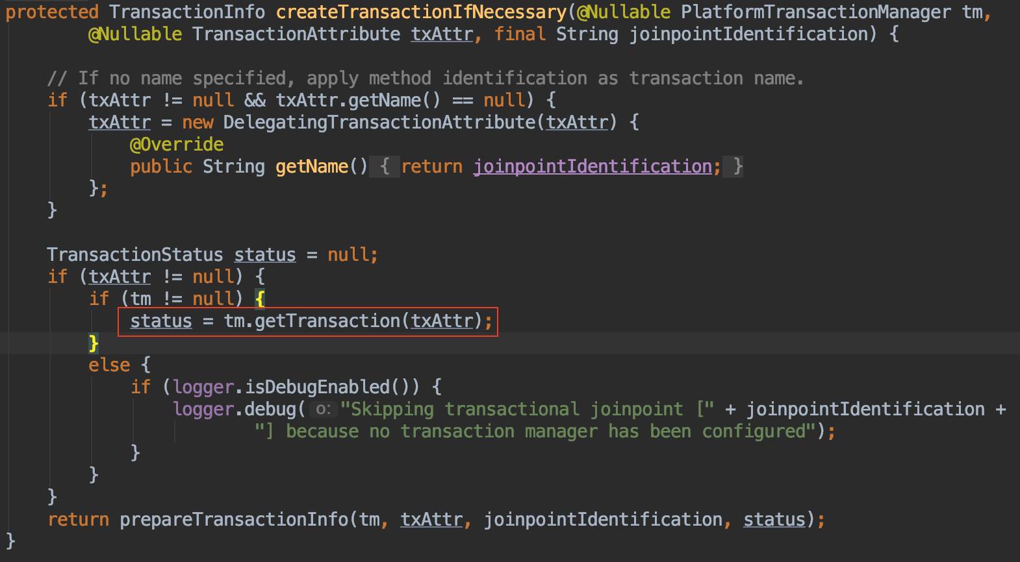The width and height of the screenshot is (1020, 562).
Task: Click the "o:" parameter hint in logger.debug
Action: pos(323,409)
